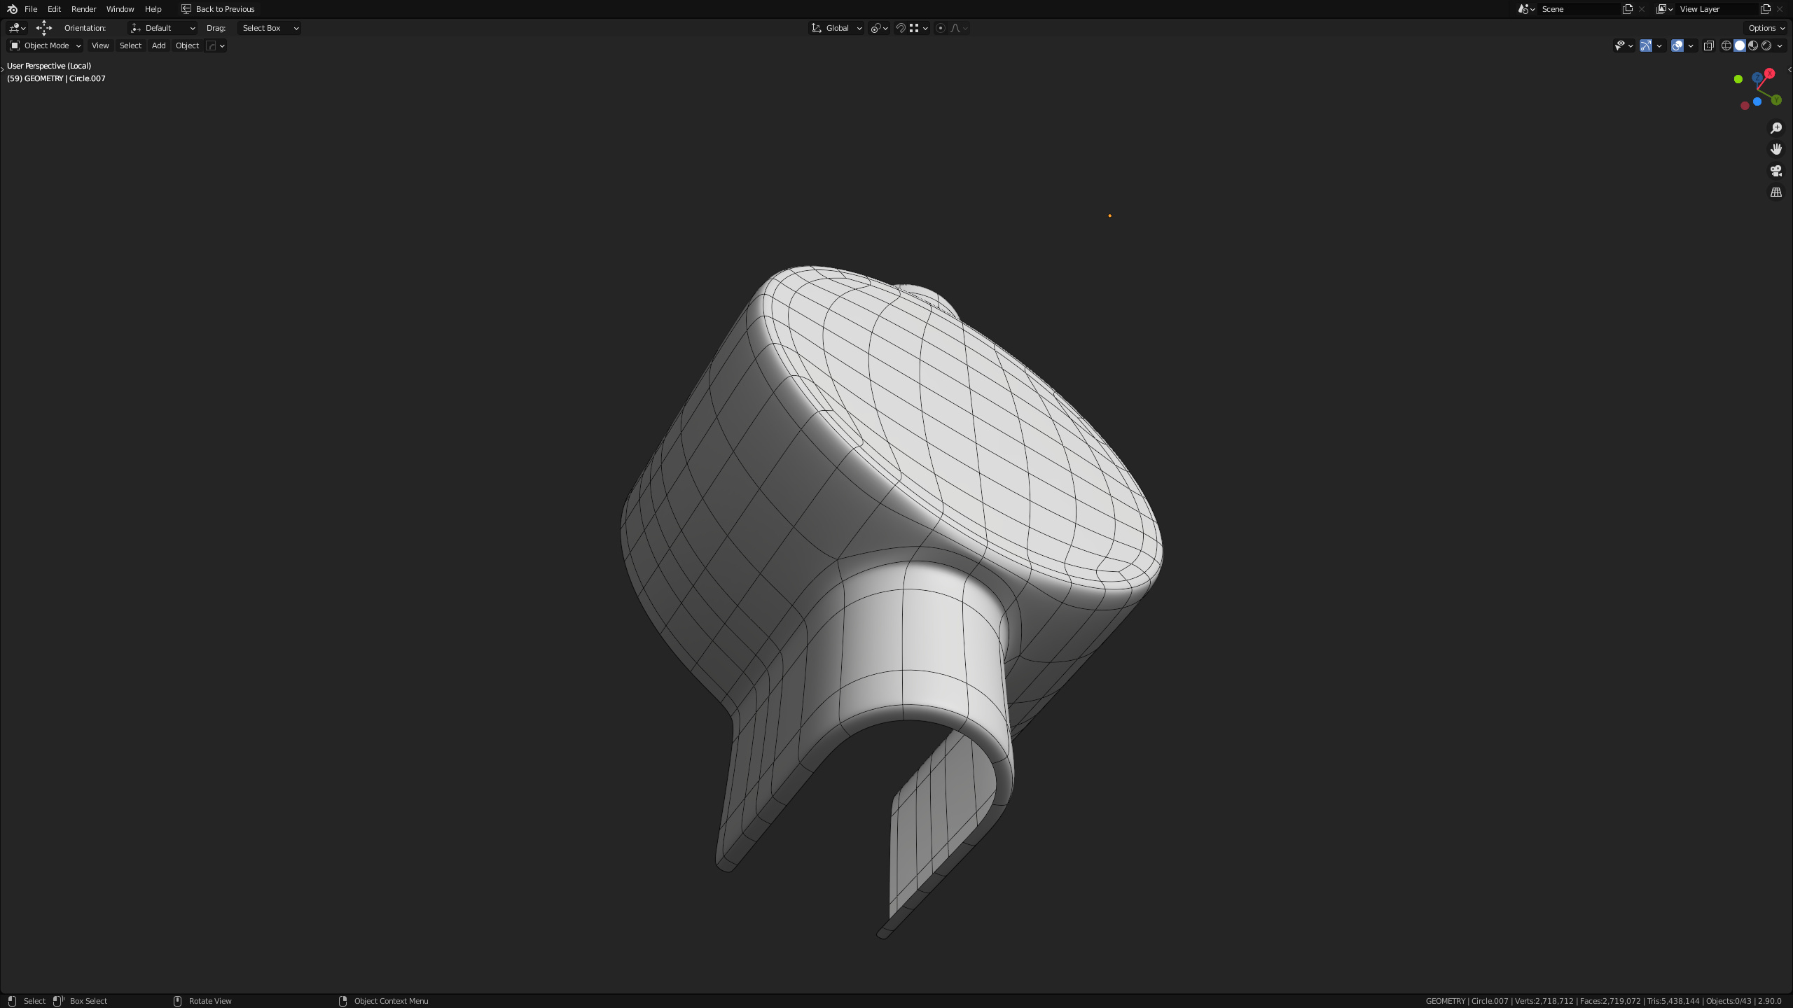Open the Help menu
Viewport: 1793px width, 1008px height.
[153, 9]
